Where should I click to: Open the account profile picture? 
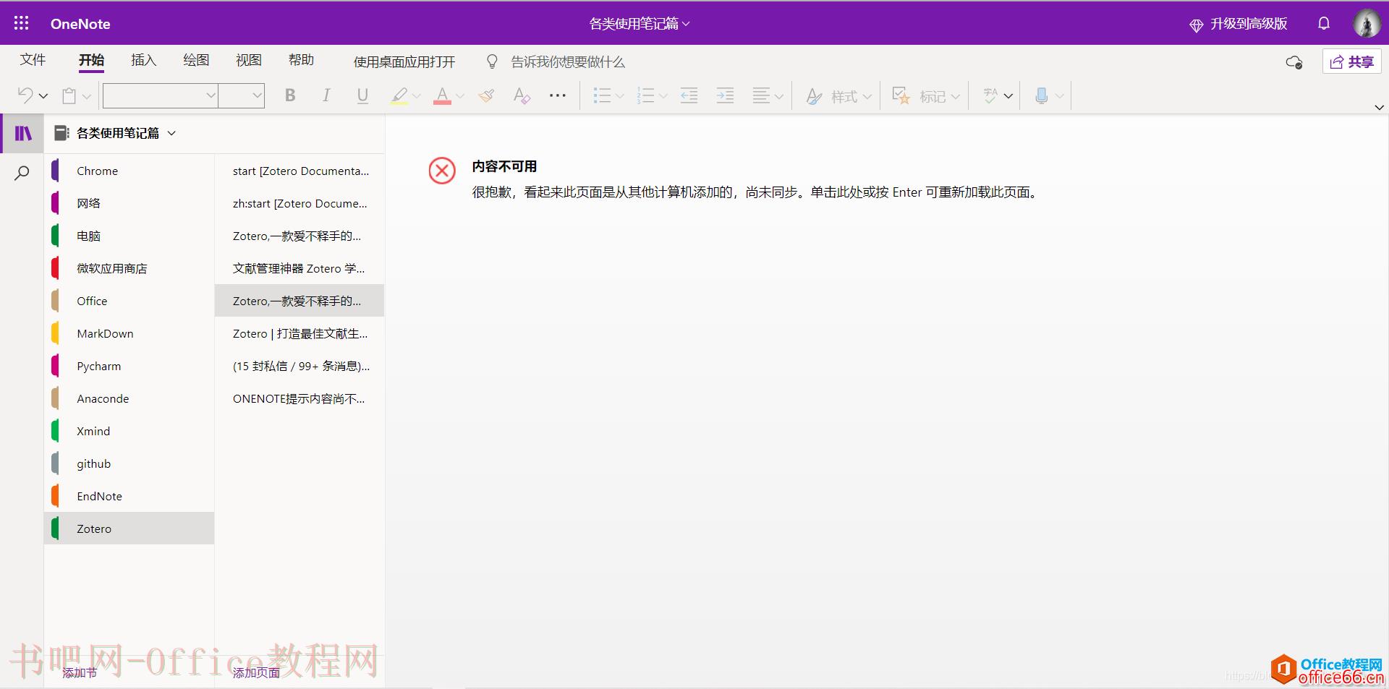(x=1367, y=23)
